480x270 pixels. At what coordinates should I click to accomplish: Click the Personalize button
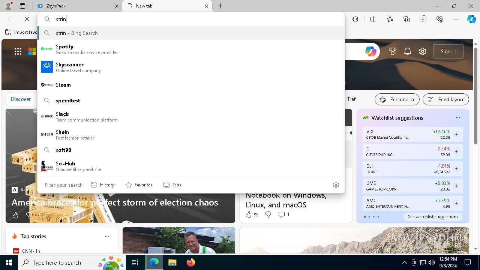(397, 99)
